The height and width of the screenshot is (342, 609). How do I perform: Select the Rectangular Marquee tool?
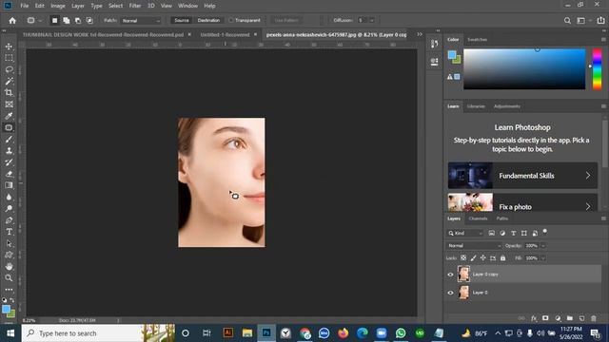(9, 58)
